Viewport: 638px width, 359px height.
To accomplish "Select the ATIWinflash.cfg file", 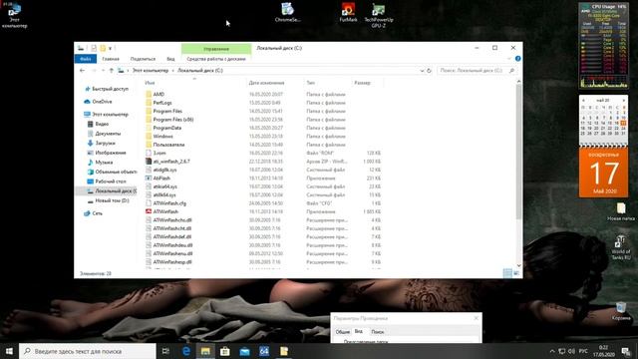I will (169, 203).
